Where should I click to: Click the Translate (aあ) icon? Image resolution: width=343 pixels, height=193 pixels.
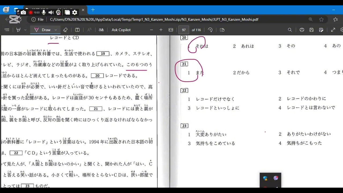[101, 30]
